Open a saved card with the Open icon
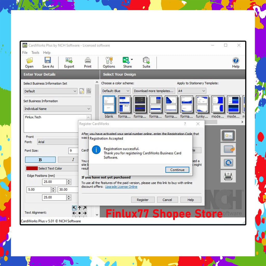 pos(29,62)
